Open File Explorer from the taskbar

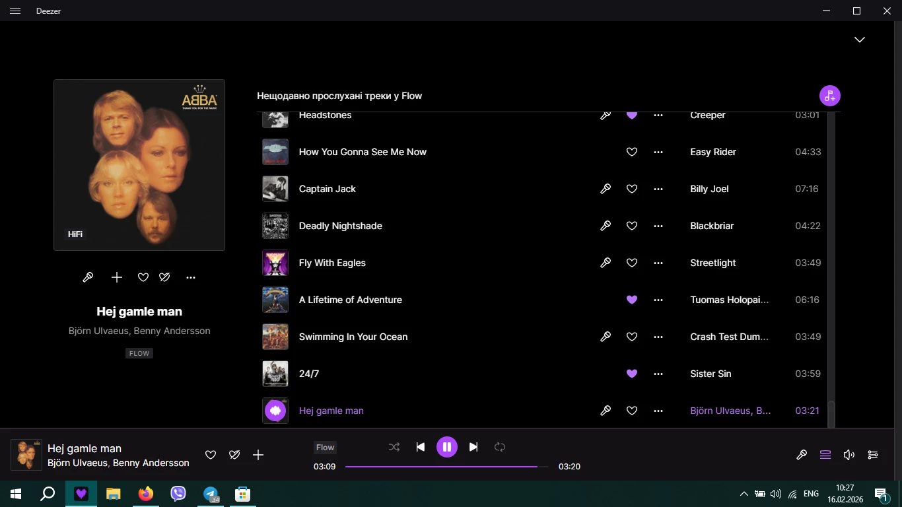coord(114,494)
